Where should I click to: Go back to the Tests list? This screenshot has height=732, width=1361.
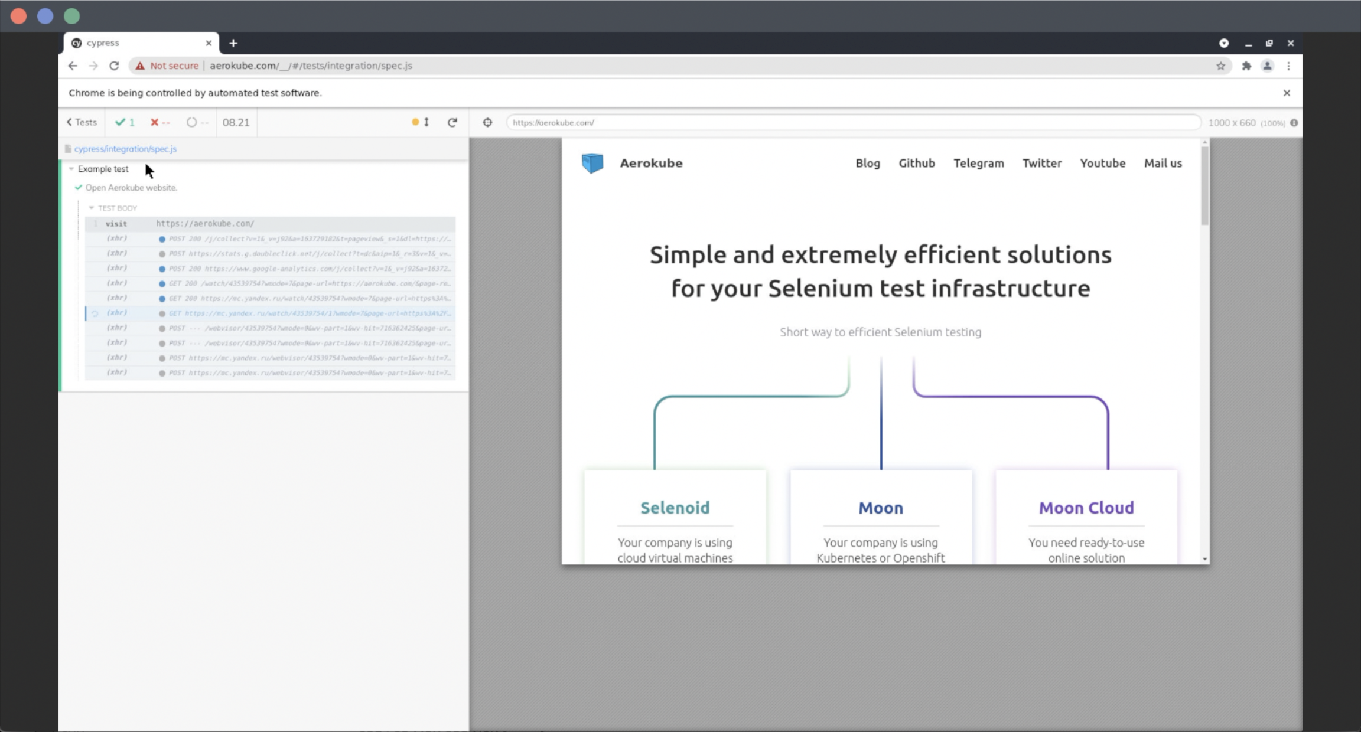coord(82,122)
